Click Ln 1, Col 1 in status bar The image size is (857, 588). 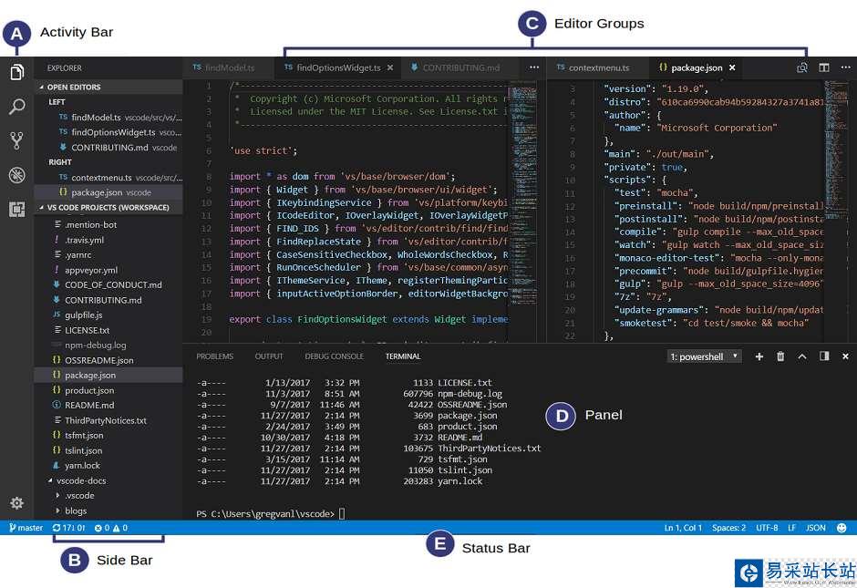pyautogui.click(x=683, y=528)
